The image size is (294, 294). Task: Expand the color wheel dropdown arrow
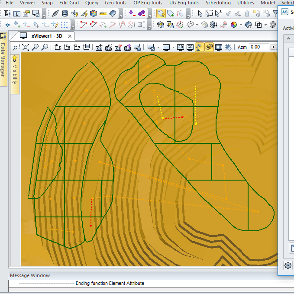[x=241, y=25]
